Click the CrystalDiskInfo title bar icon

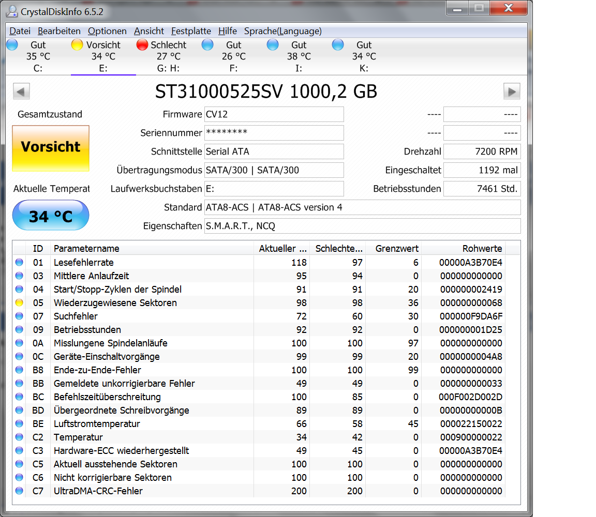(12, 11)
